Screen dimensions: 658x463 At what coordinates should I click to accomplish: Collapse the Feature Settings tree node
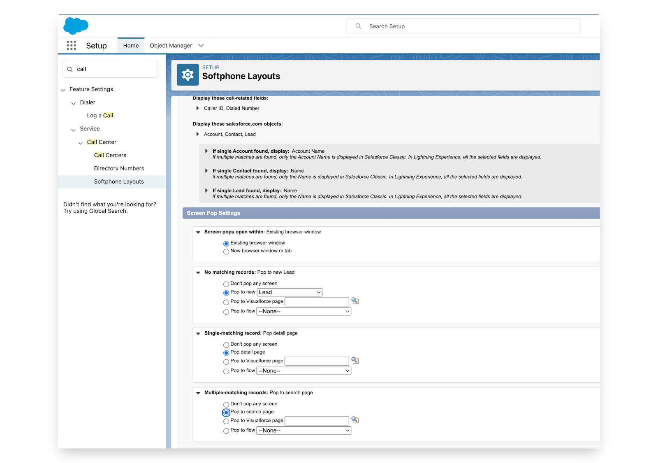[63, 90]
